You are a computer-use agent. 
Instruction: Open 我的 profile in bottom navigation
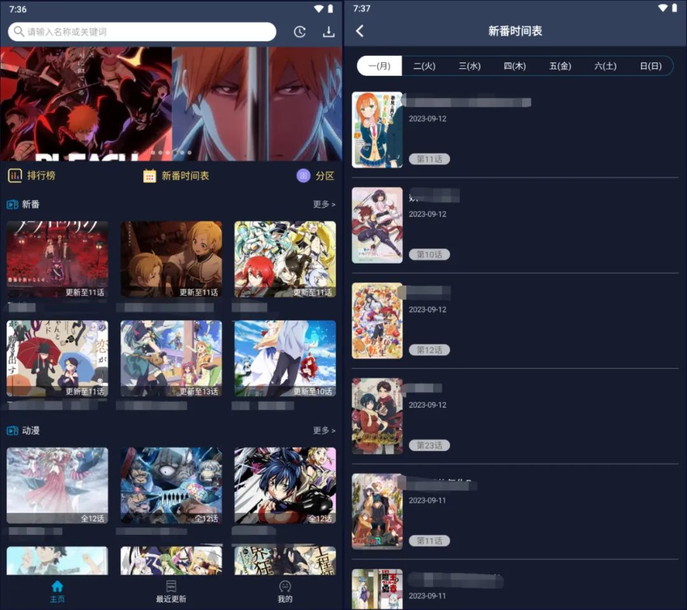tap(285, 591)
